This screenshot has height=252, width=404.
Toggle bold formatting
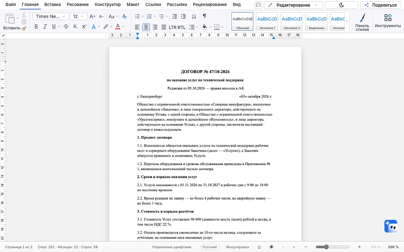(x=36, y=26)
